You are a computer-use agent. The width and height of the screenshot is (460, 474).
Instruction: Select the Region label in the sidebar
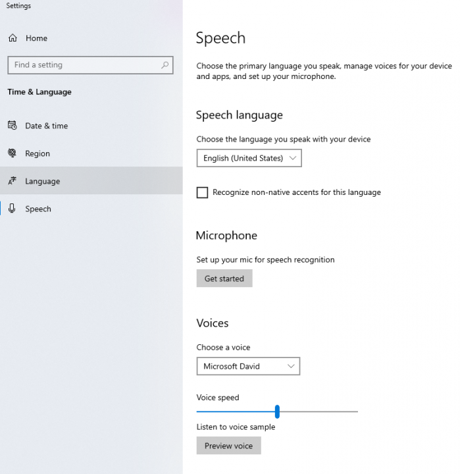[x=38, y=153]
